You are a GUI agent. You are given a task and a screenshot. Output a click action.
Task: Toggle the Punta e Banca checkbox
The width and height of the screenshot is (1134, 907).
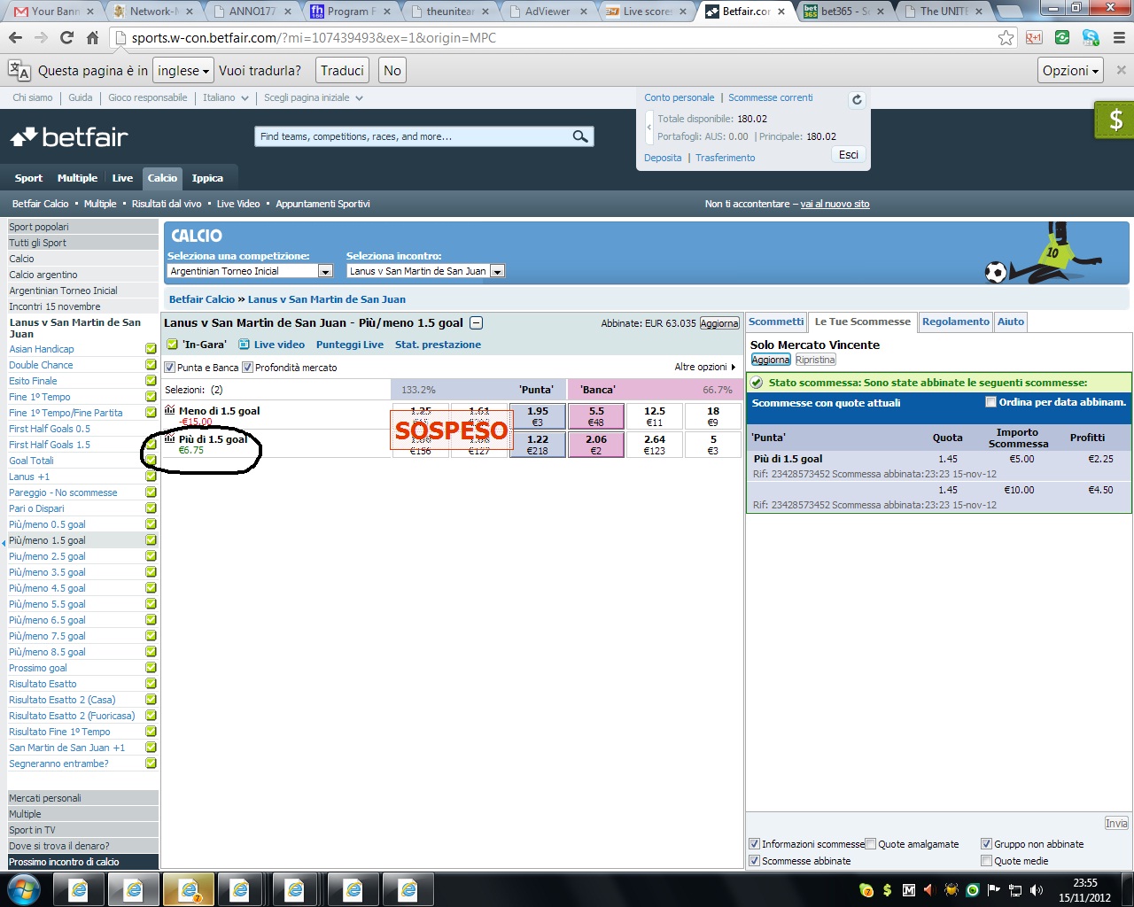[x=170, y=368]
